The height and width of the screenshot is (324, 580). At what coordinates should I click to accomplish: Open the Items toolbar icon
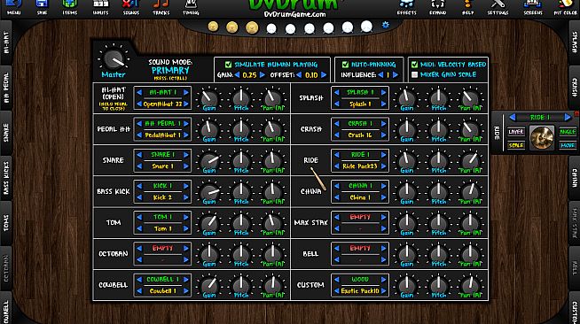pyautogui.click(x=69, y=7)
